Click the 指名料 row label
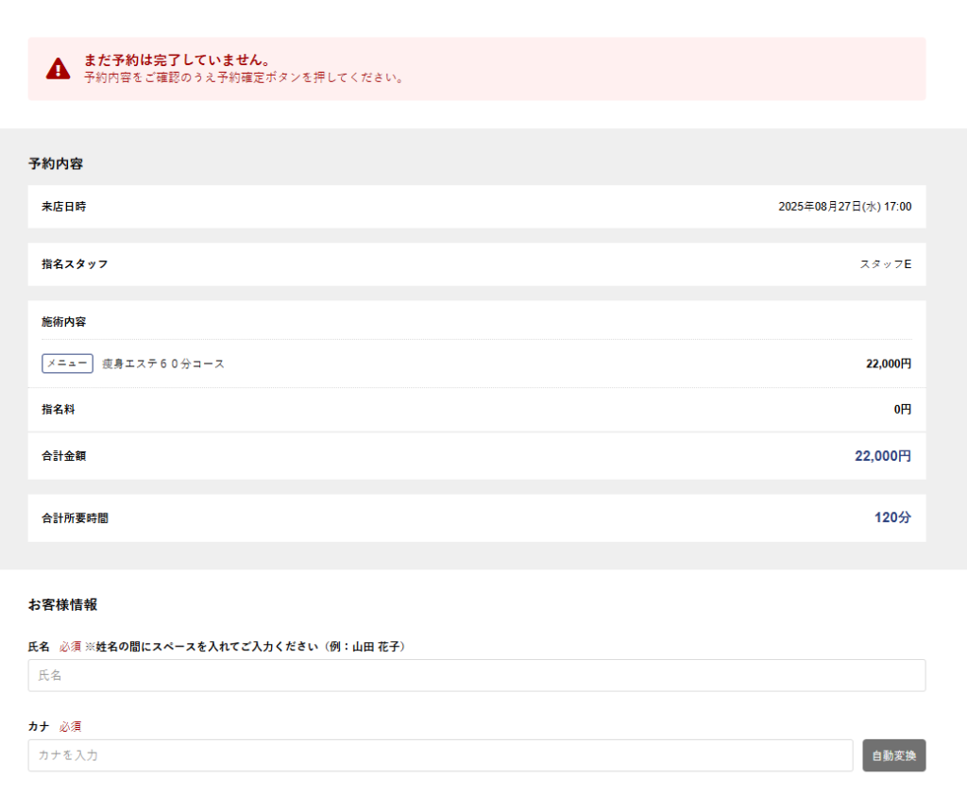 58,410
